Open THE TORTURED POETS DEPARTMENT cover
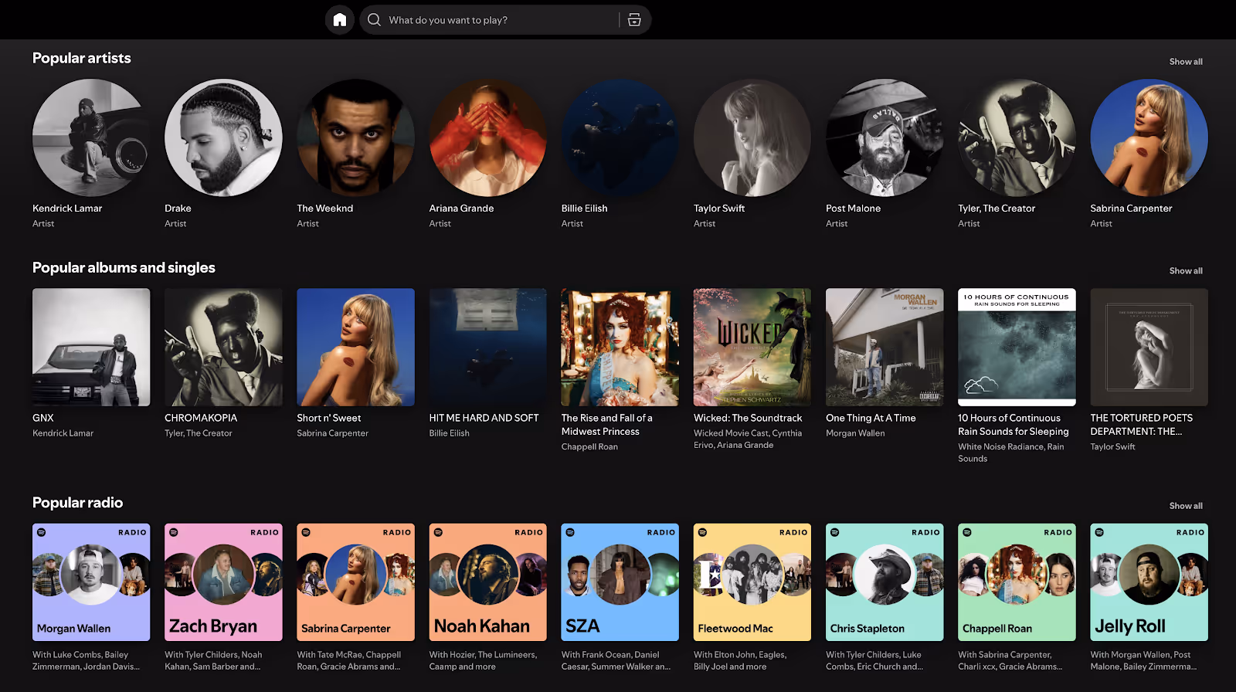Screen dimensions: 1236x692 pos(1149,348)
